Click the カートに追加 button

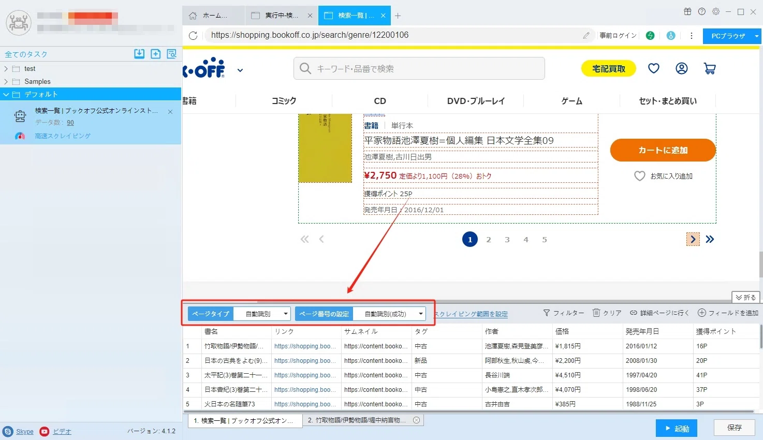click(663, 150)
